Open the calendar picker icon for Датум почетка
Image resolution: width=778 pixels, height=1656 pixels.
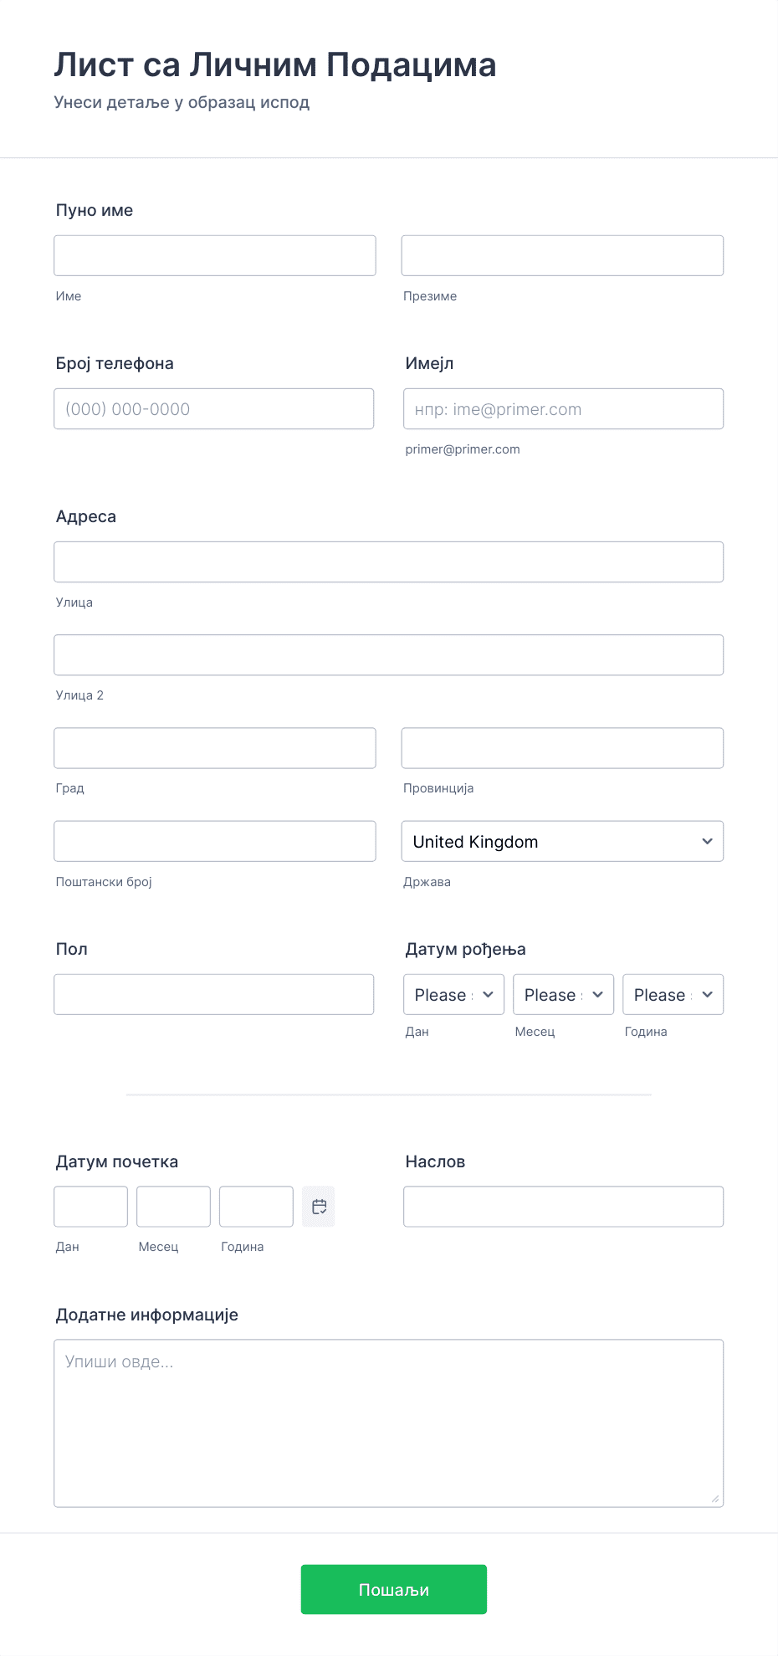point(318,1206)
